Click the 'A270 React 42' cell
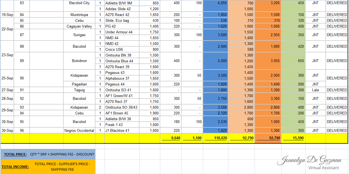This screenshot has height=174, width=349. pos(122,15)
